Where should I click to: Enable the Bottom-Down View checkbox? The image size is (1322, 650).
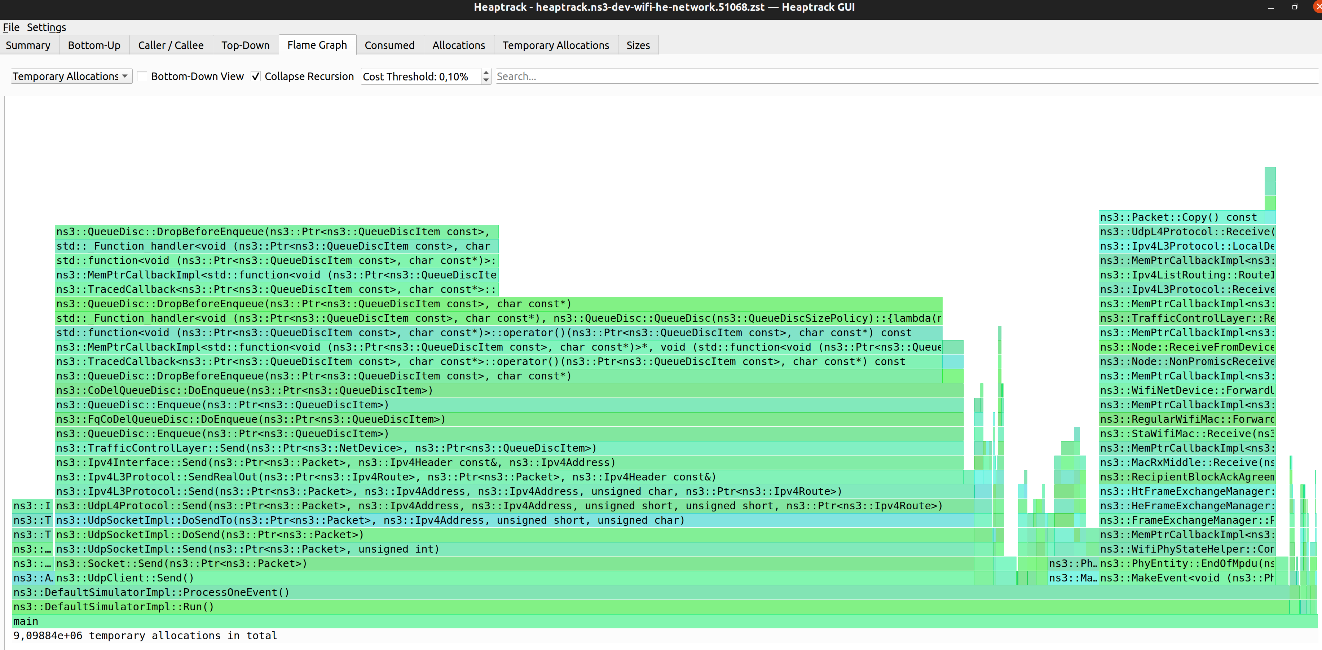pos(143,76)
